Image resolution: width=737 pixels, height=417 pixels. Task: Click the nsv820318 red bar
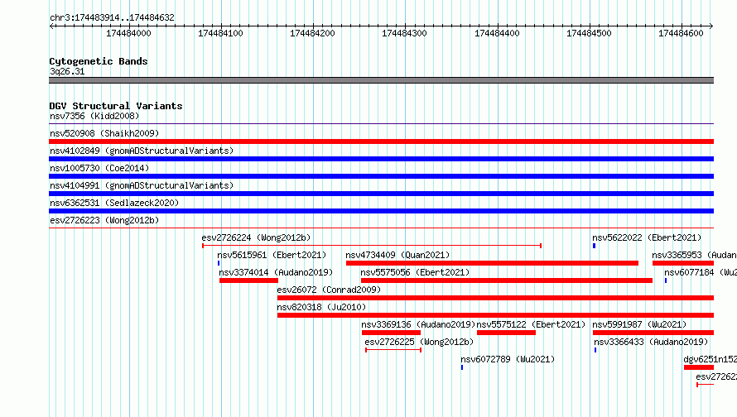[495, 315]
